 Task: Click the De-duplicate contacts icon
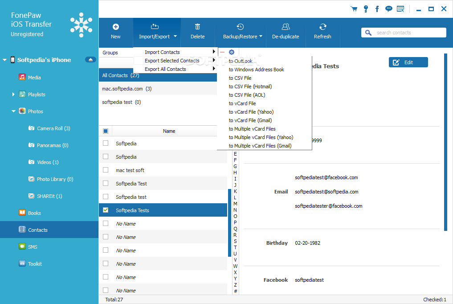pos(286,27)
